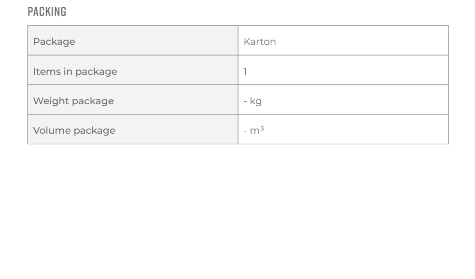The height and width of the screenshot is (279, 475).
Task: Select the Items in package label
Action: (x=75, y=71)
